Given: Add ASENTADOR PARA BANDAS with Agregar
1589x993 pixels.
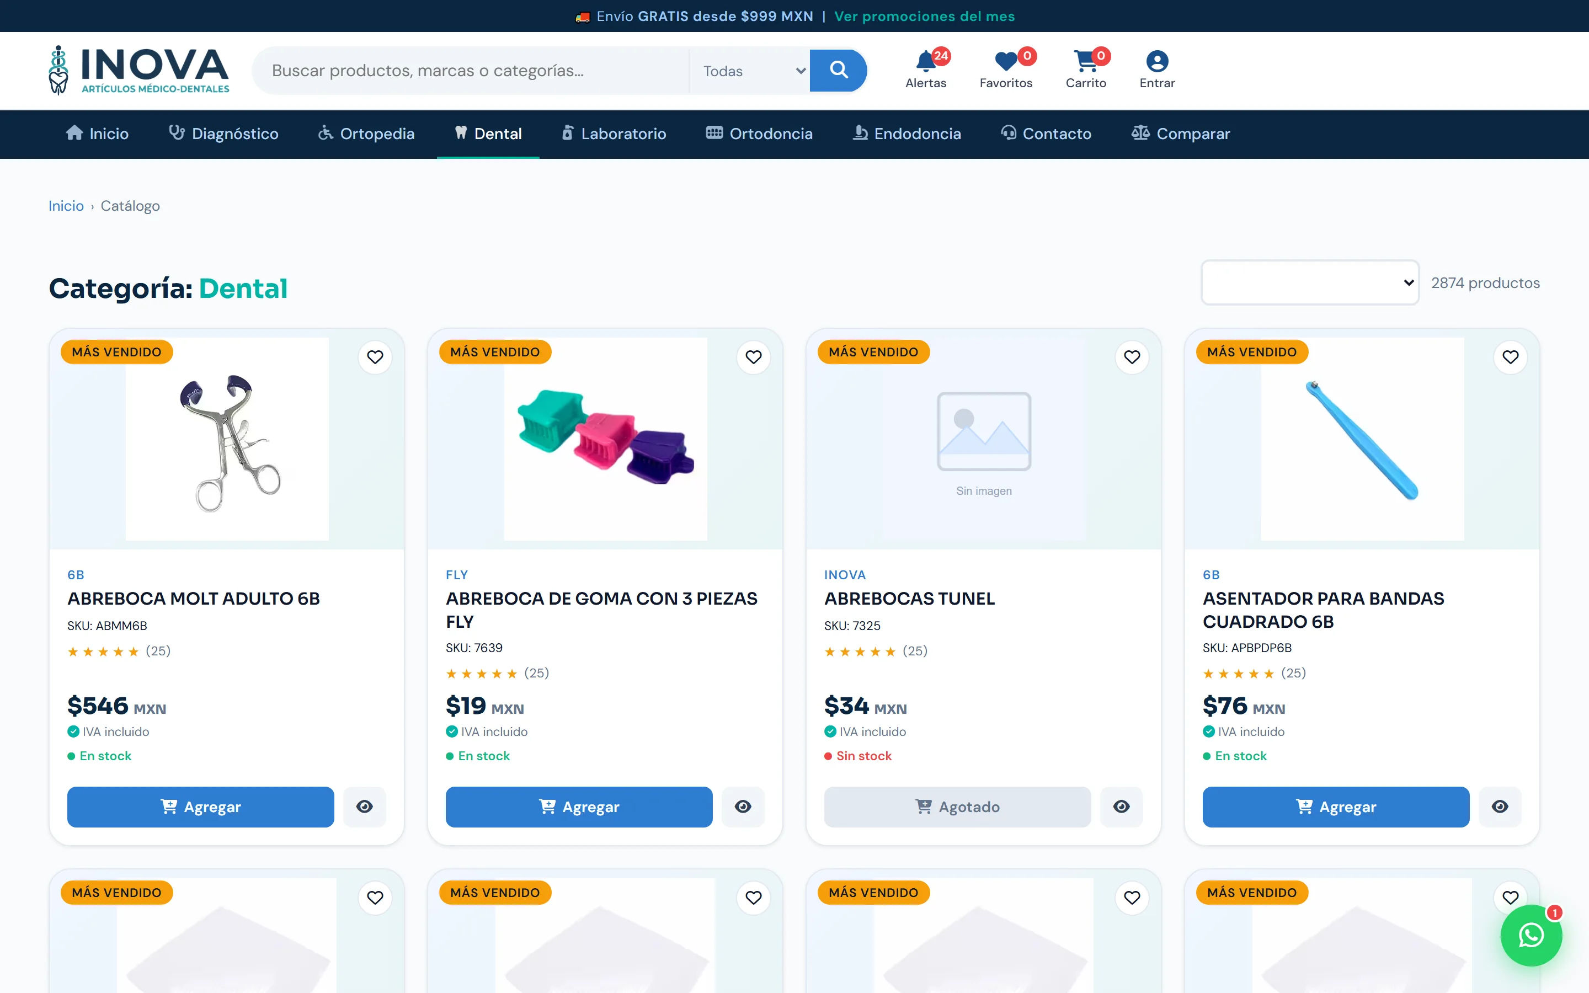Looking at the screenshot, I should click(1336, 807).
